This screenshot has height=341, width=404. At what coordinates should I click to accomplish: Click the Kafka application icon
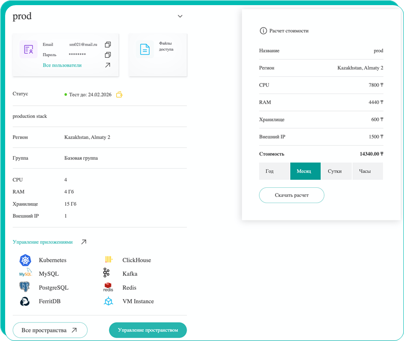tap(107, 273)
